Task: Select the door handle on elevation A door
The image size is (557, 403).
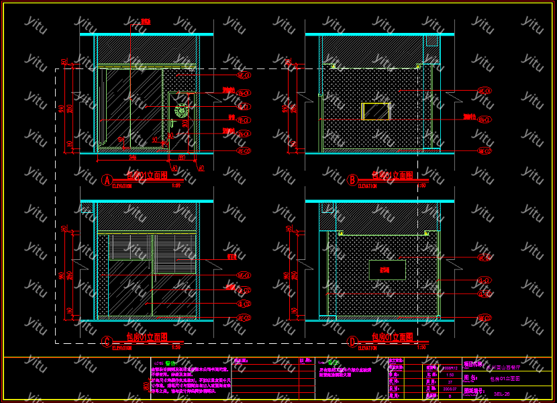Action: (172, 124)
